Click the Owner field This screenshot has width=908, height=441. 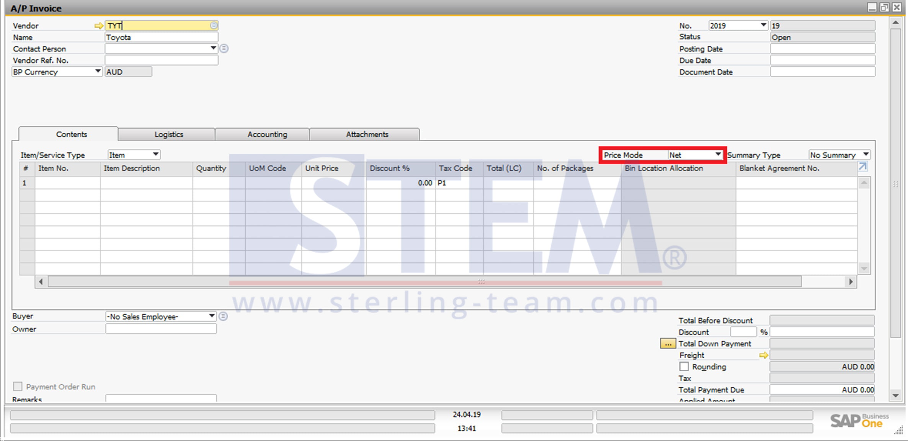161,329
